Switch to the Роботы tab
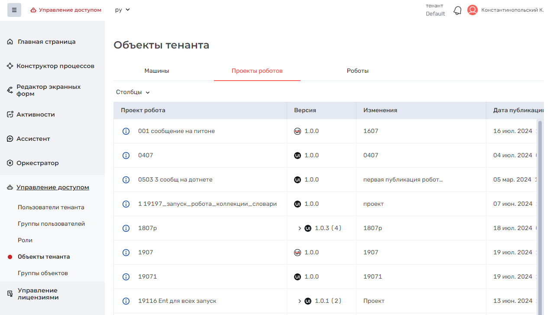The image size is (550, 315). 357,71
